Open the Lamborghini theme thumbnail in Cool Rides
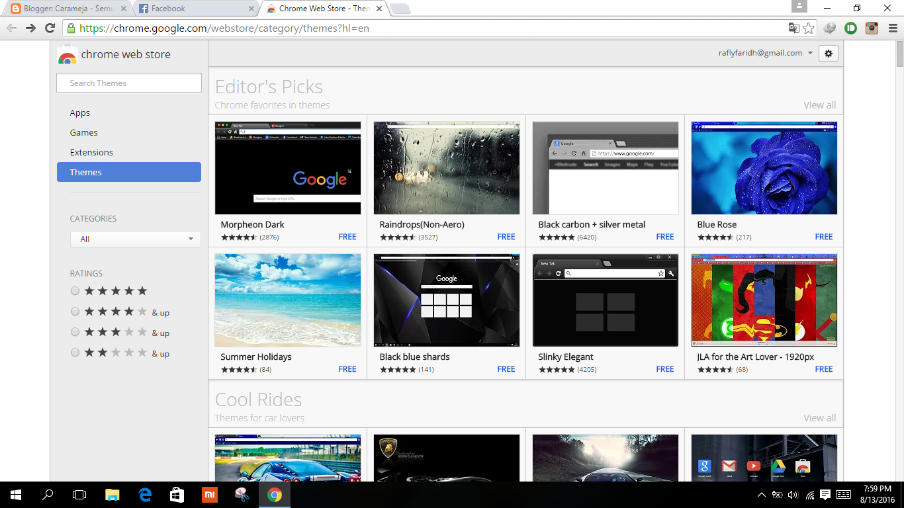 [x=447, y=458]
